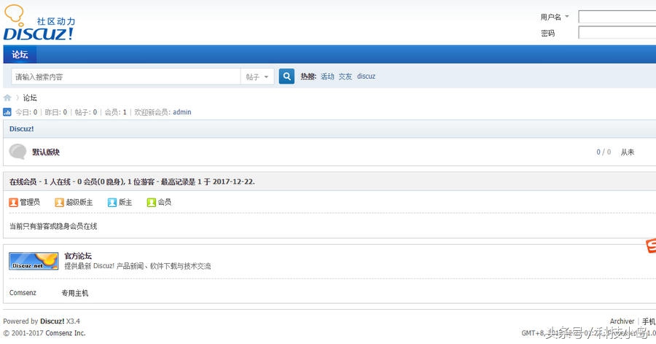Screen dimensions: 656x344
Task: Open the 官方论坛 link
Action: [78, 256]
